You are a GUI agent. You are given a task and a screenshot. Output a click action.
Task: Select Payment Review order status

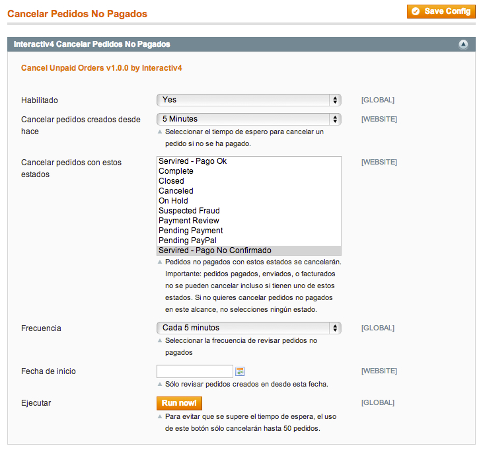249,221
